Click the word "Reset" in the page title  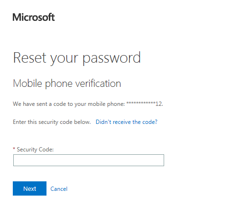point(30,57)
